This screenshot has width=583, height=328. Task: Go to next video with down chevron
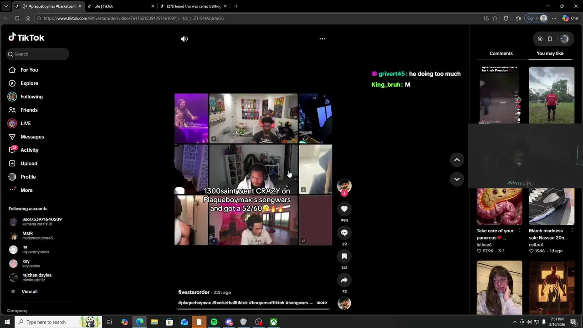(x=457, y=179)
